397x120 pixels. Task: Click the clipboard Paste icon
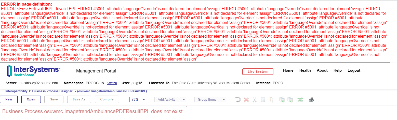click(271, 100)
